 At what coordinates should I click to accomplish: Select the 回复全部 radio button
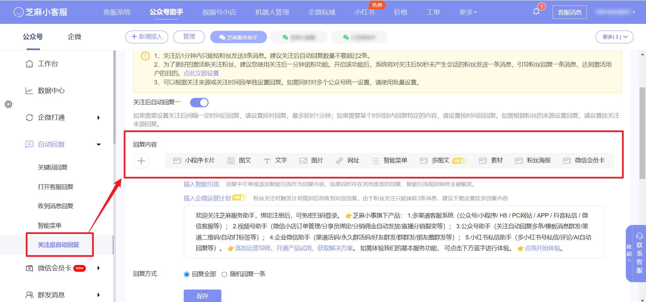point(187,274)
